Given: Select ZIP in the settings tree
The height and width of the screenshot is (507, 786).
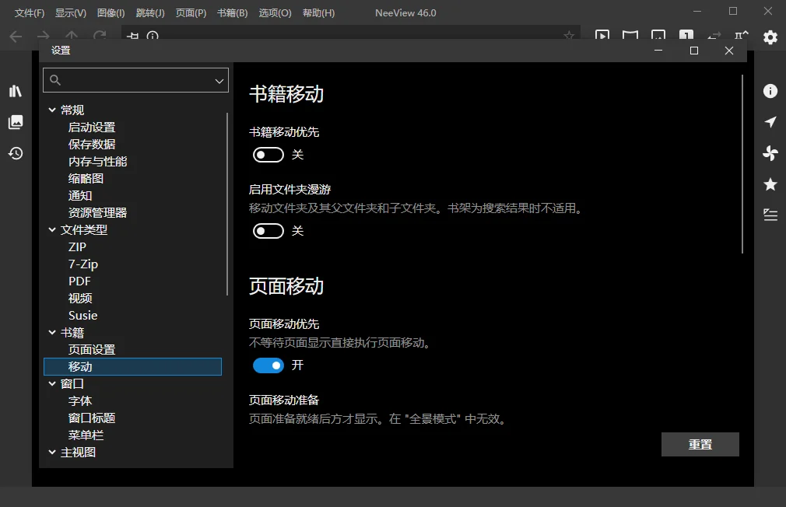Looking at the screenshot, I should [77, 247].
